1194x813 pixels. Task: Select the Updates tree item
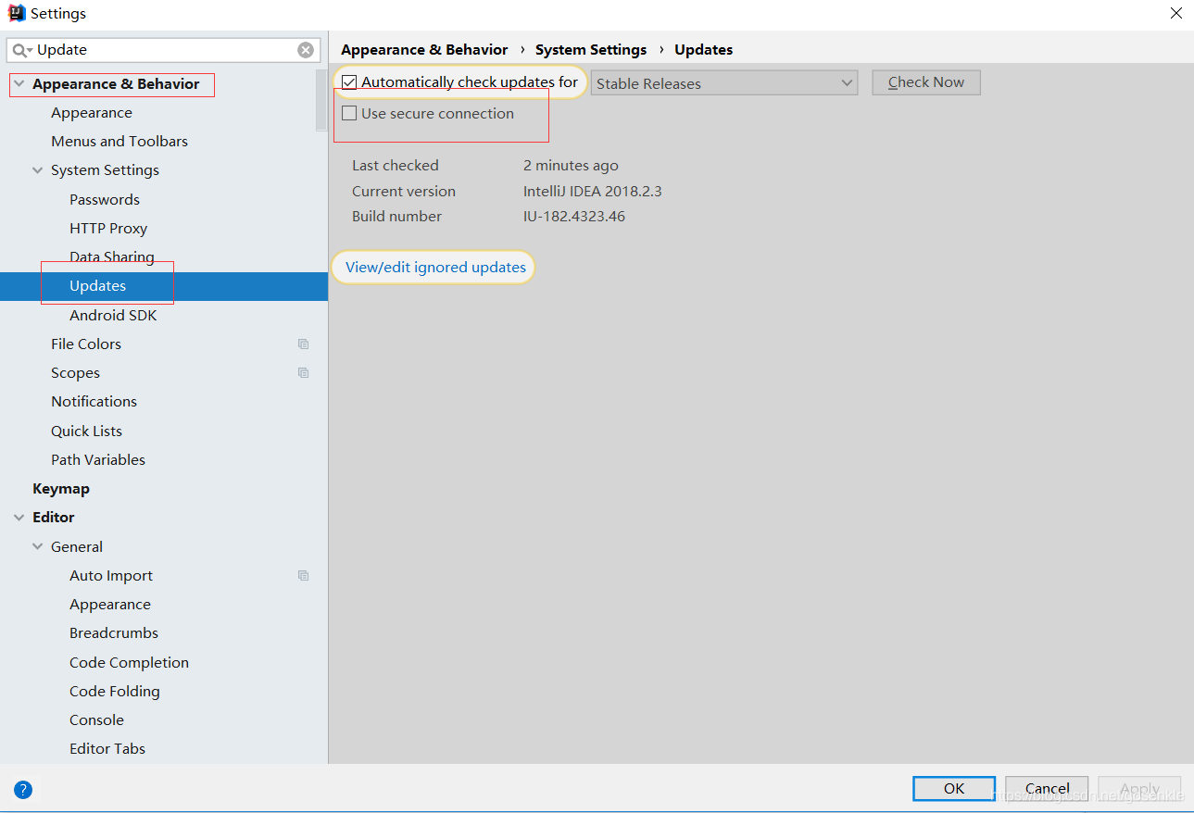click(164, 286)
